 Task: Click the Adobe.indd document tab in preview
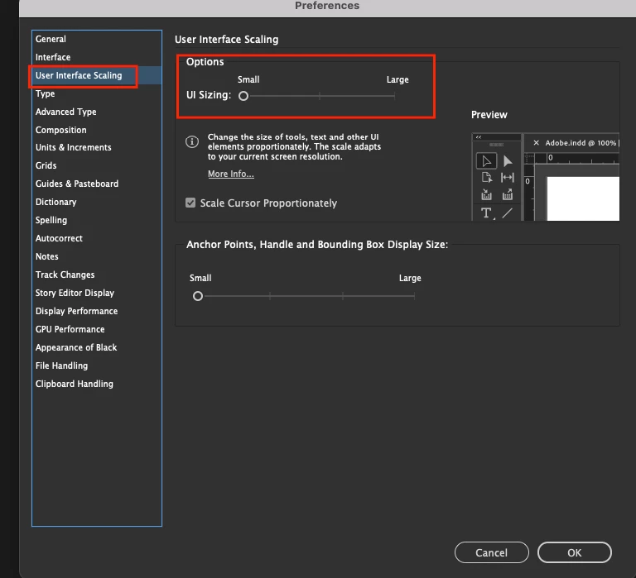581,142
